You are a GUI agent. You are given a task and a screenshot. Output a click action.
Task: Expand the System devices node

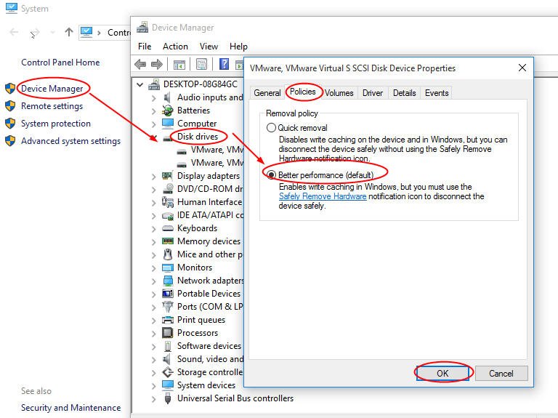(x=154, y=385)
